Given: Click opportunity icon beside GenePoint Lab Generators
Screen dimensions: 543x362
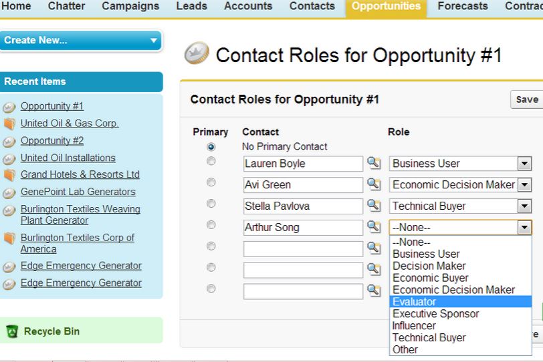Looking at the screenshot, I should [x=9, y=192].
